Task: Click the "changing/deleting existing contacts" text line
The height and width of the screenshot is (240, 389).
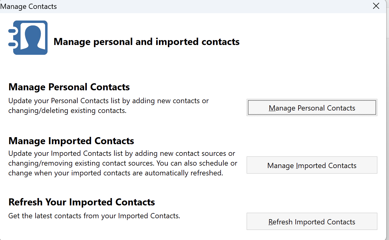Action: (67, 111)
